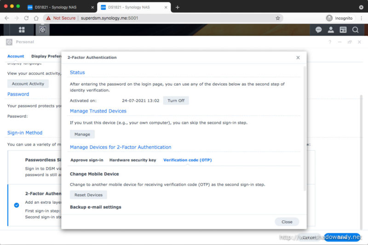The height and width of the screenshot is (245, 368).
Task: Select the Hardware security key tab
Action: (132, 160)
